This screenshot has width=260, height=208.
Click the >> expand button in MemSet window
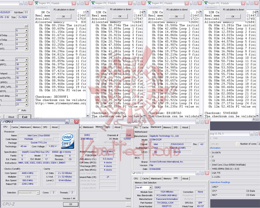coord(26,26)
